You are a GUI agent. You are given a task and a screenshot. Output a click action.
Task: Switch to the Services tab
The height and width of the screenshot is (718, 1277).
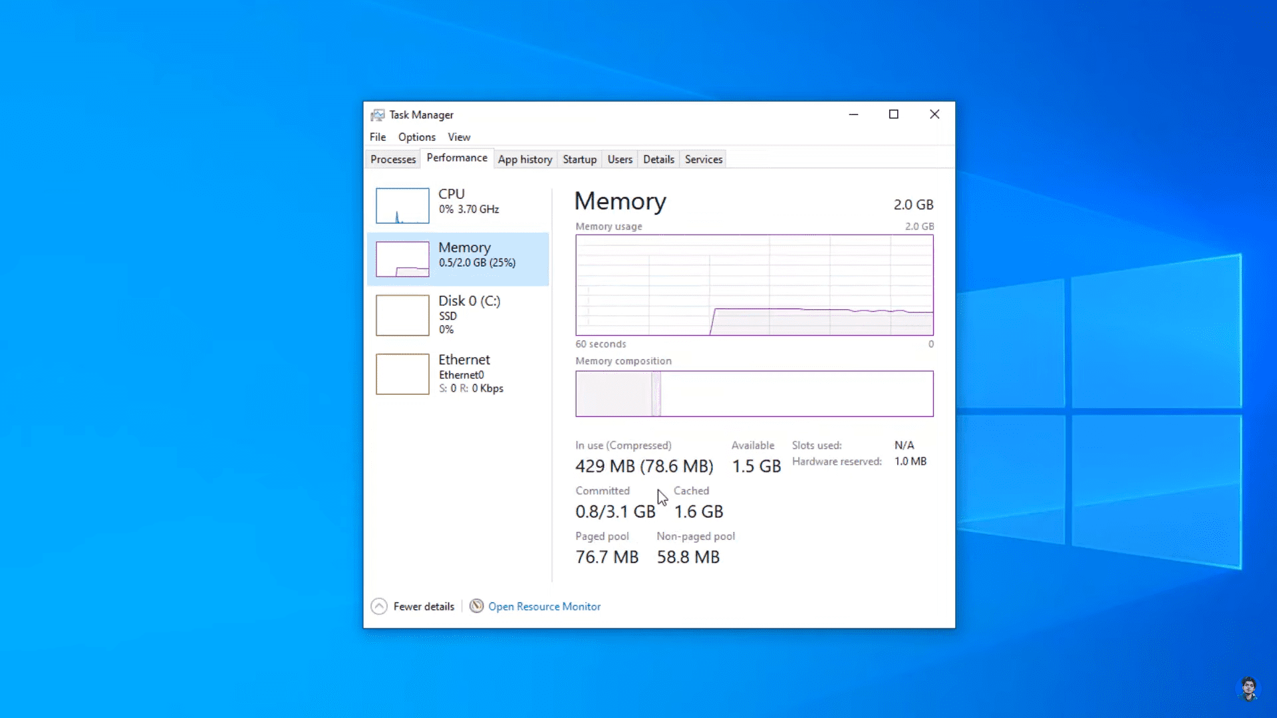tap(703, 159)
